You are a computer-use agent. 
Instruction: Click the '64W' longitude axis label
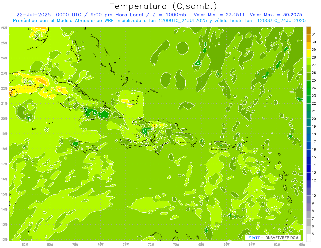(x=252, y=244)
